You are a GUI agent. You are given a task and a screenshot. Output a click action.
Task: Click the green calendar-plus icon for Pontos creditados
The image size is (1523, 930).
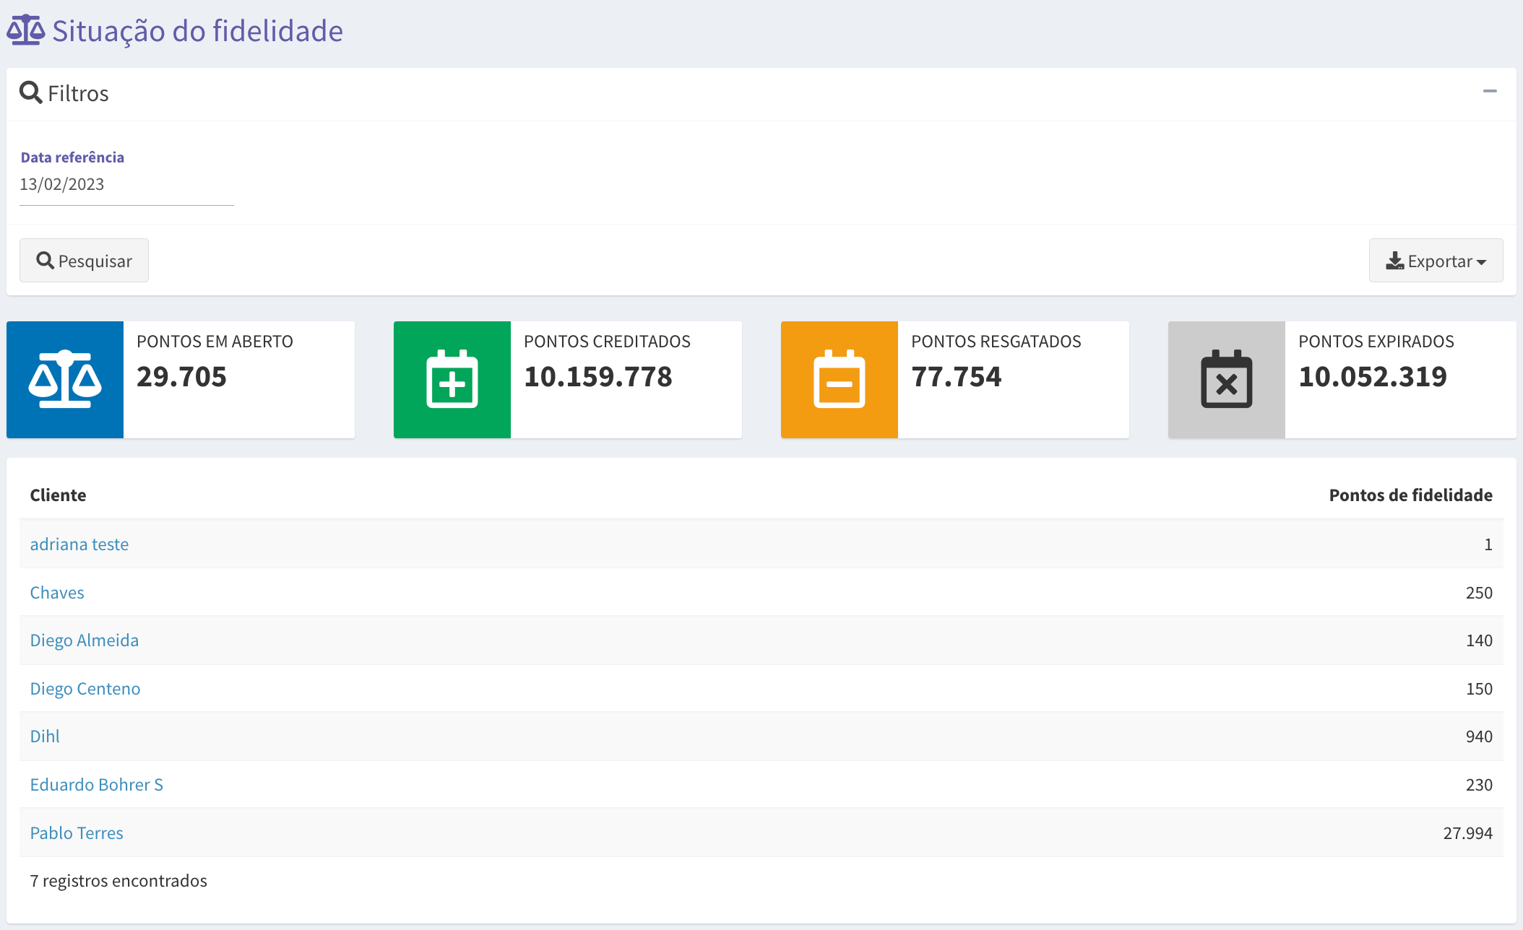(452, 380)
